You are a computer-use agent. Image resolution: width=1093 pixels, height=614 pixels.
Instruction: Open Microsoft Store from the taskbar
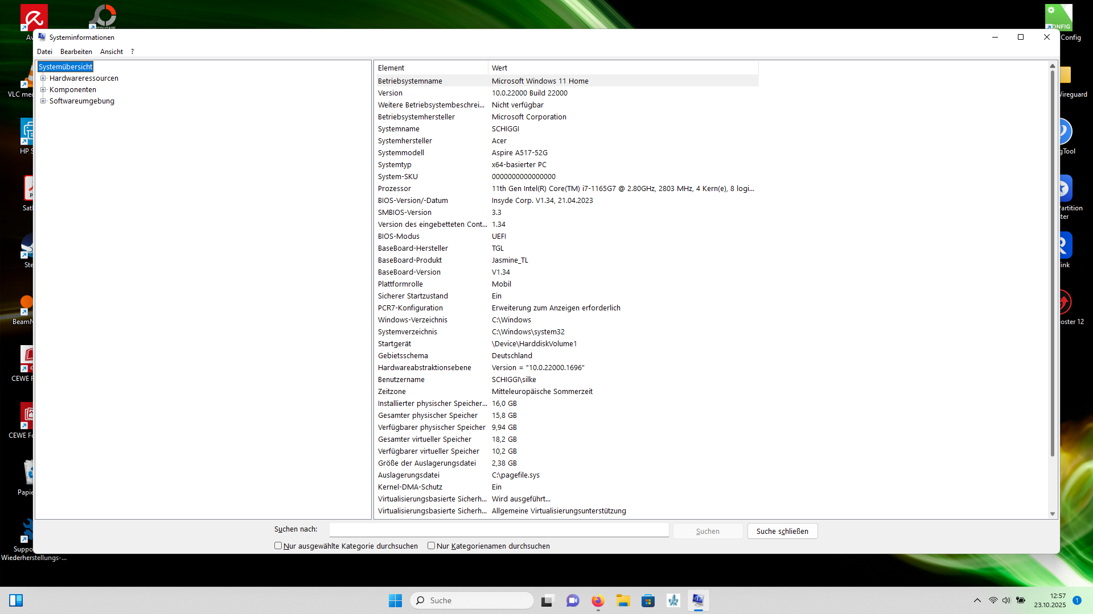click(648, 600)
